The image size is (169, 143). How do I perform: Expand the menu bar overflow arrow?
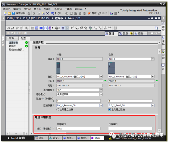coord(86,9)
